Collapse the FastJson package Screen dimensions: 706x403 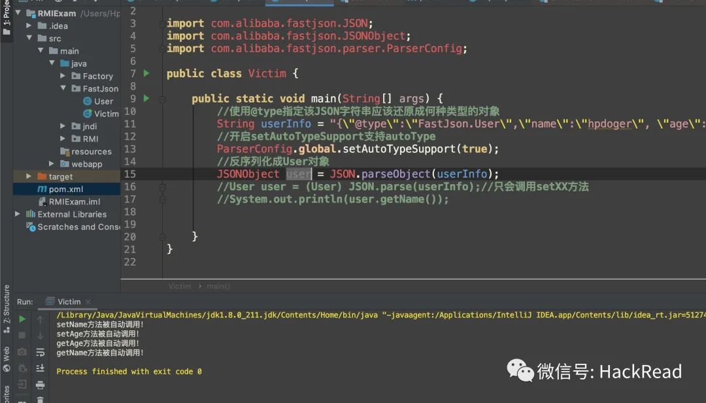click(x=63, y=88)
